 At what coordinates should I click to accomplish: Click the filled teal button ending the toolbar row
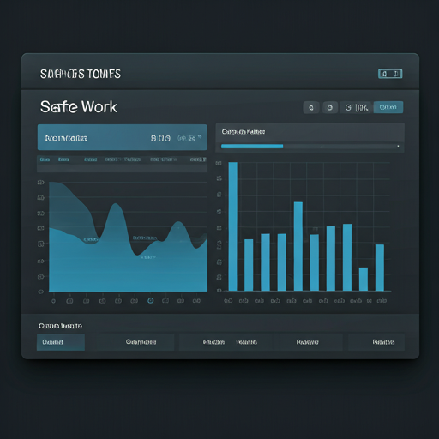tap(388, 107)
